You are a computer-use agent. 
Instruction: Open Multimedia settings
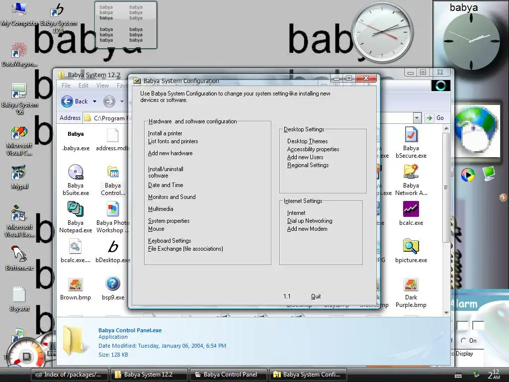[x=161, y=209]
